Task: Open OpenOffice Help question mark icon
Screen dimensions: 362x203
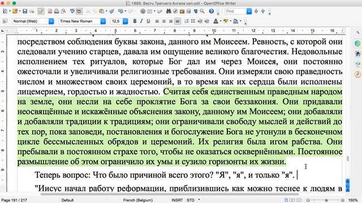Action: click(211, 11)
